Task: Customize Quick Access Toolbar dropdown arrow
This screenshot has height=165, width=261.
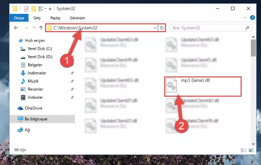Action: tap(50, 9)
